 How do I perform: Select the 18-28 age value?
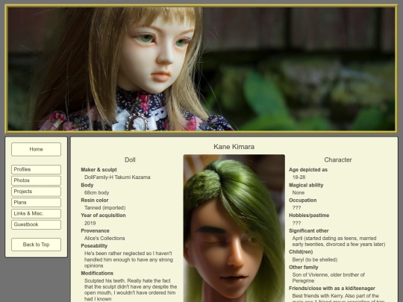pyautogui.click(x=299, y=177)
